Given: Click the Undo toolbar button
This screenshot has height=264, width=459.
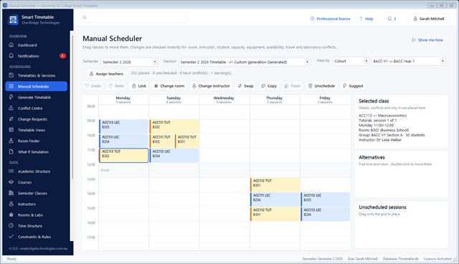Looking at the screenshot, I should click(93, 86).
